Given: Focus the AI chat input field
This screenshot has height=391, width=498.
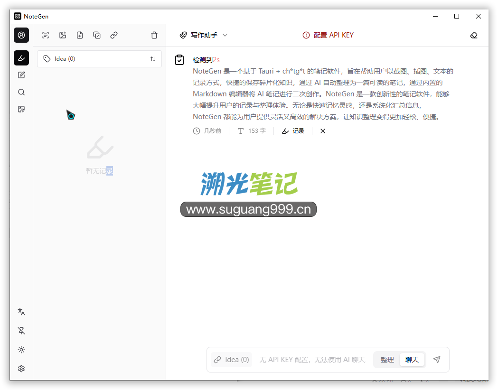Looking at the screenshot, I should pyautogui.click(x=312, y=360).
